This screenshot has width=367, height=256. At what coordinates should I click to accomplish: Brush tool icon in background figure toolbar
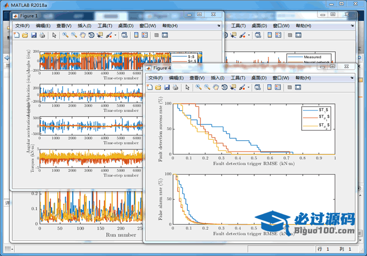(x=242, y=35)
